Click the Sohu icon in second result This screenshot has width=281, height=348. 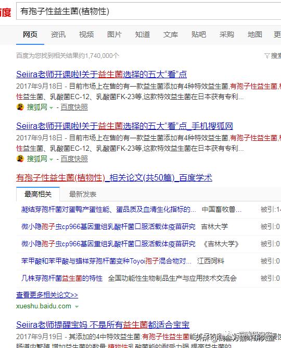click(x=20, y=159)
